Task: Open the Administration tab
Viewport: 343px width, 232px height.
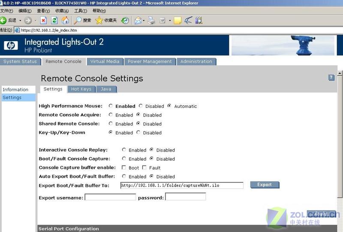Action: pos(196,61)
